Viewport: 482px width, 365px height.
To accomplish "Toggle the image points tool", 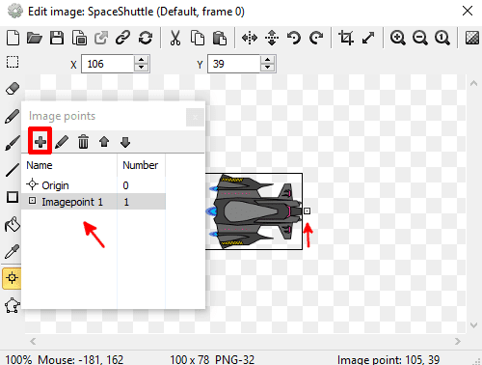I will tap(12, 278).
